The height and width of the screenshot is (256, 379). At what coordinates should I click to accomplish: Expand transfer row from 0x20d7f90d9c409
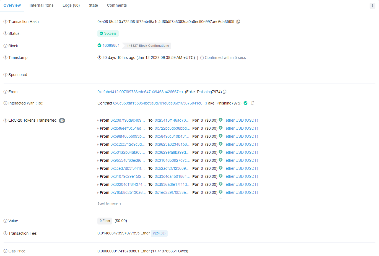98,121
